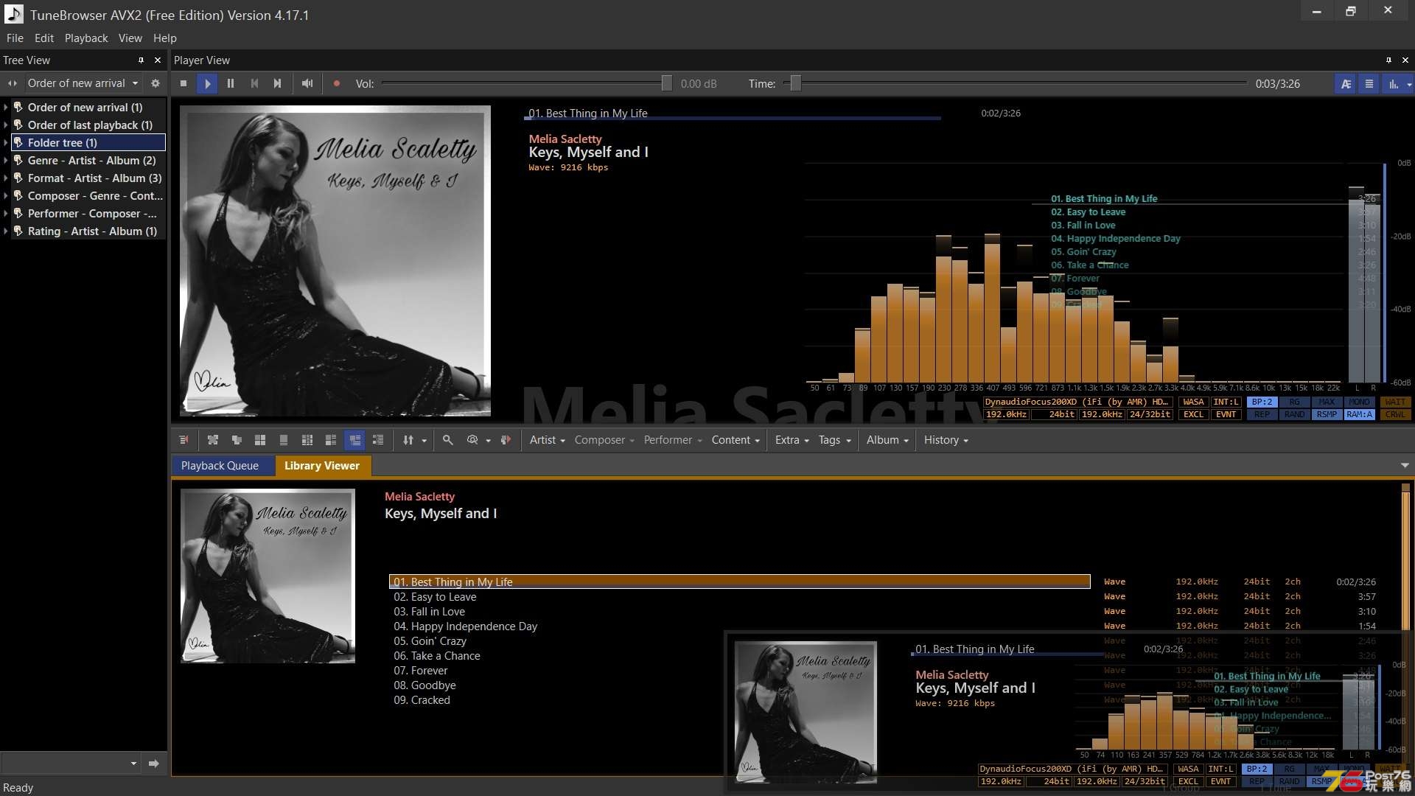Click the stacked-squares icon in library toolbar

(x=237, y=440)
